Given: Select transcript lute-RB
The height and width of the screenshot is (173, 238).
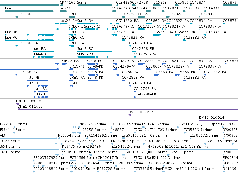Looking at the screenshot, I should pos(11,32).
